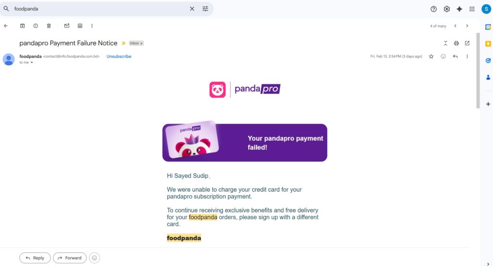Print this email conversation
Viewport: 493px width, 266px height.
coord(456,43)
